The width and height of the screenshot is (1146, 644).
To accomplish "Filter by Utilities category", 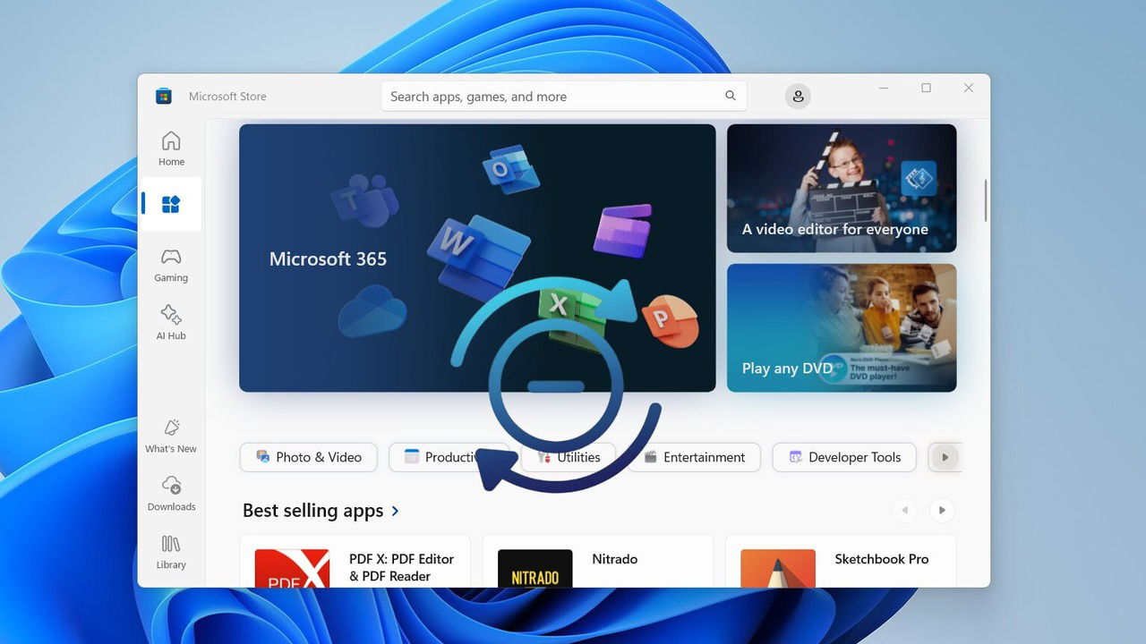I will coord(567,457).
